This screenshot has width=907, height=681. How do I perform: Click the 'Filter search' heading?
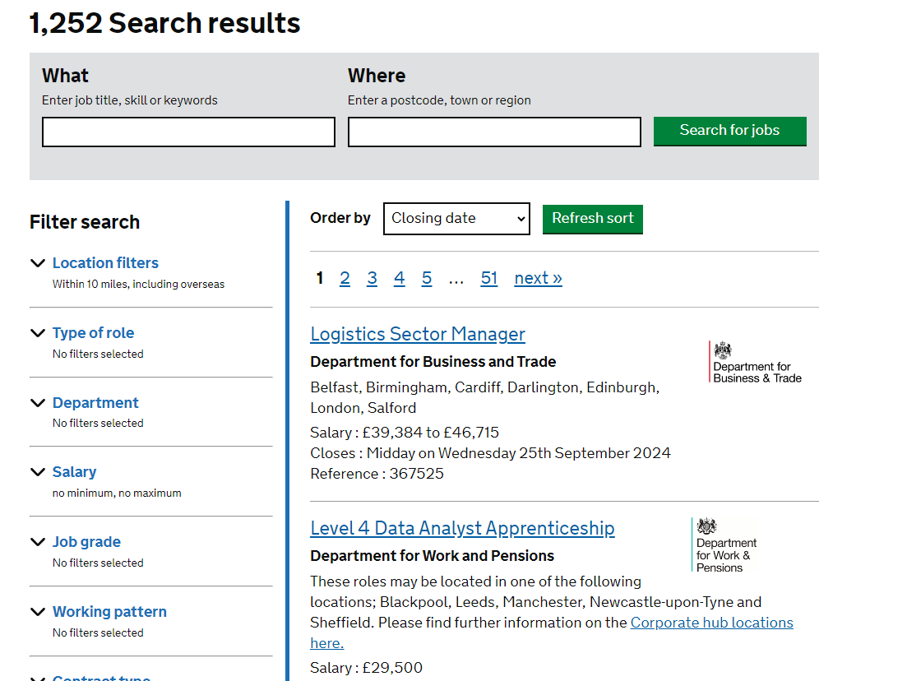click(85, 222)
